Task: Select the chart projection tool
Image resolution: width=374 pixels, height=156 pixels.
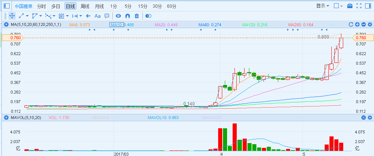Action: click(x=62, y=16)
